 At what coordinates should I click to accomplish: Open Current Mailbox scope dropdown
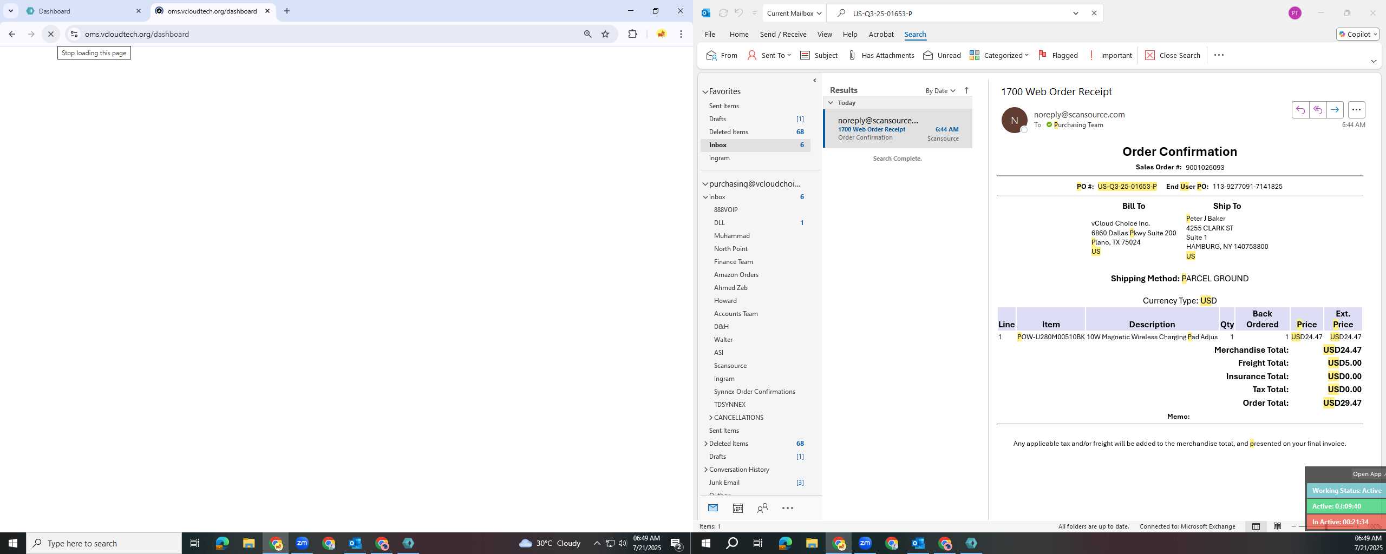pyautogui.click(x=794, y=13)
